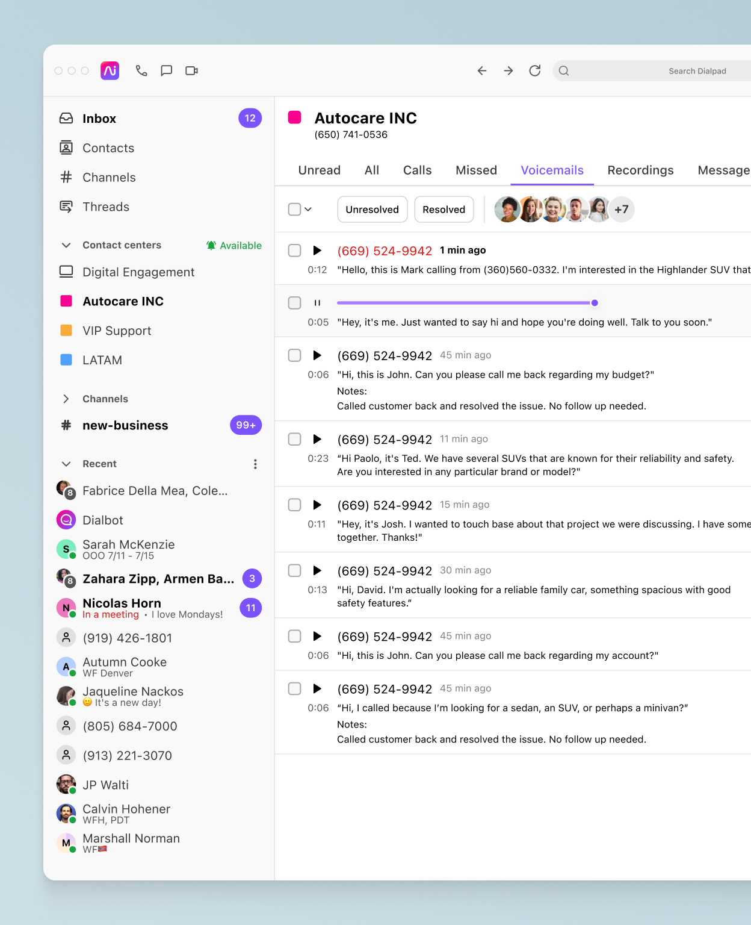
Task: Check the 11 min ago voicemail checkbox
Action: (294, 439)
